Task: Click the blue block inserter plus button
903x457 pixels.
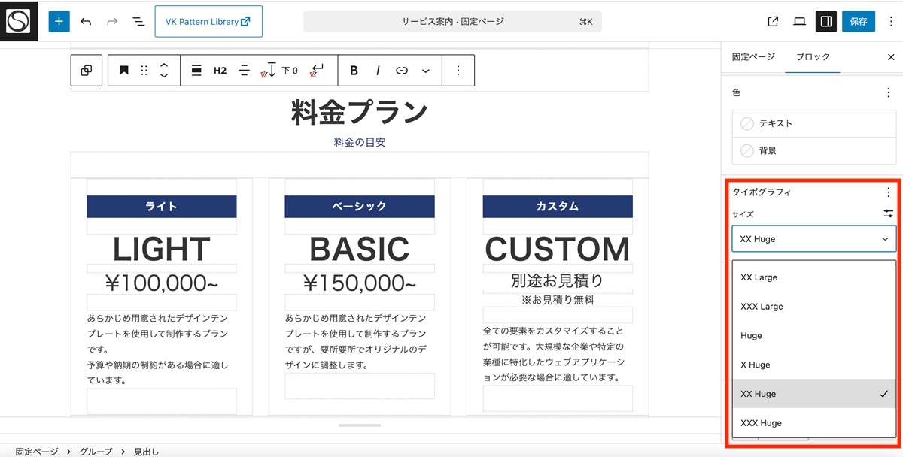Action: (x=59, y=21)
